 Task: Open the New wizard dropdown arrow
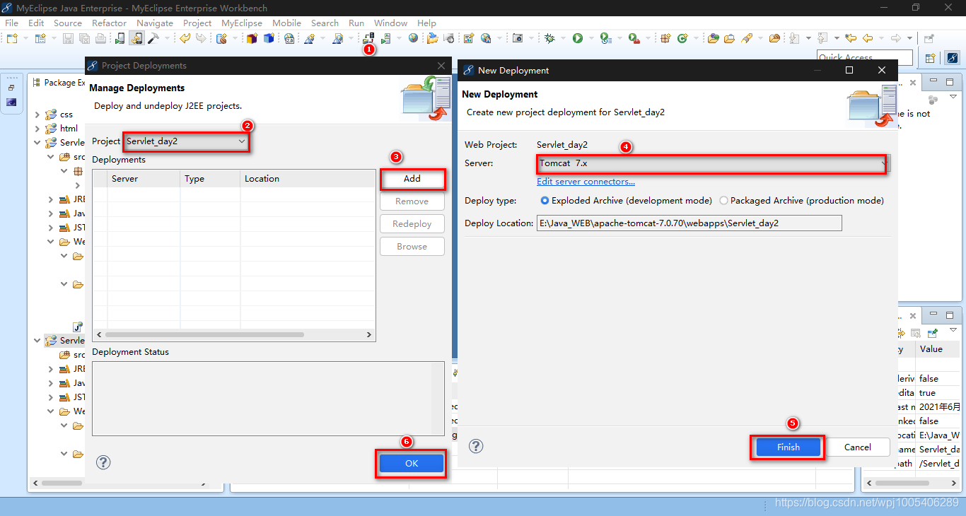coord(25,38)
